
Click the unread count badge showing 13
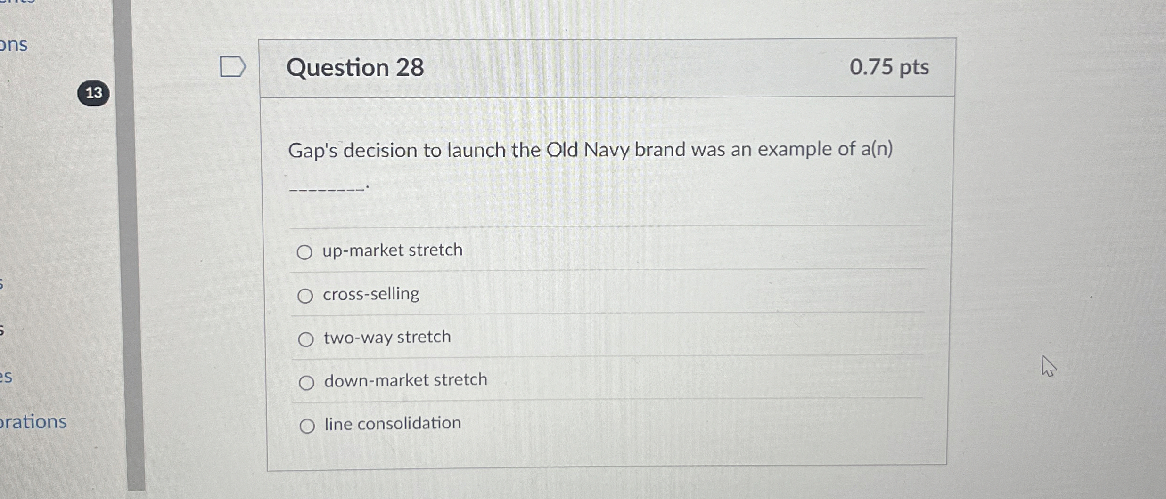94,92
